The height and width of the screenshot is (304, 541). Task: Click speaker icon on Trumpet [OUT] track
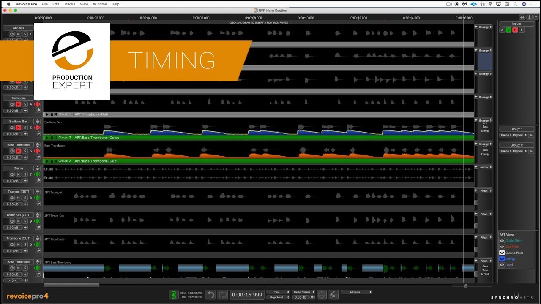coord(37,198)
